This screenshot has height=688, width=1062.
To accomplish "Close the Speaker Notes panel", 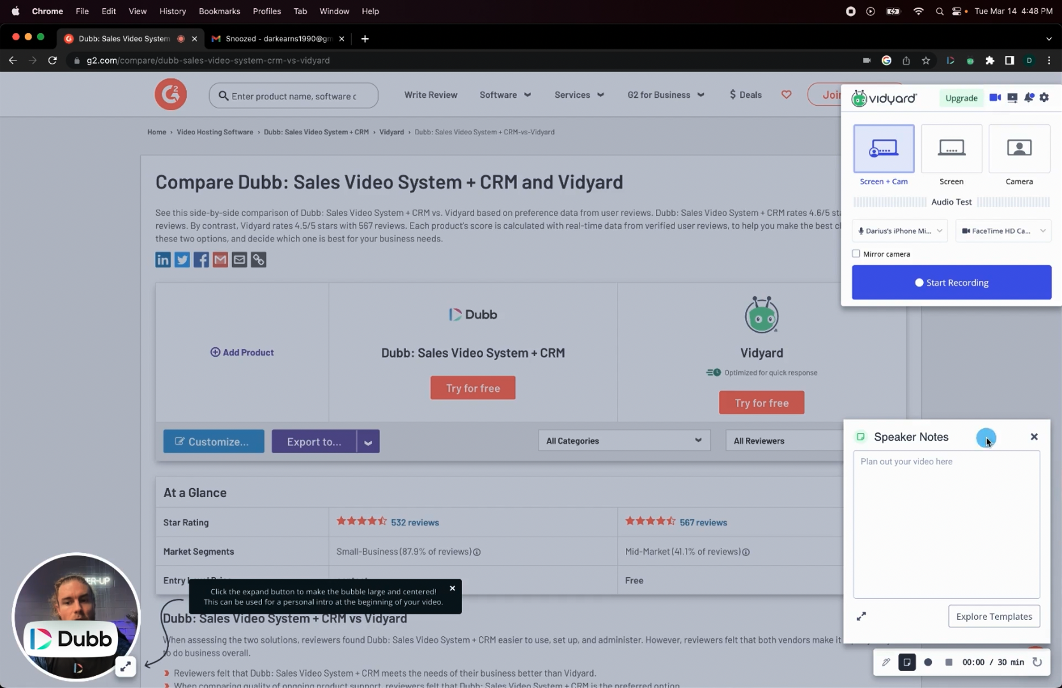I will 1034,436.
